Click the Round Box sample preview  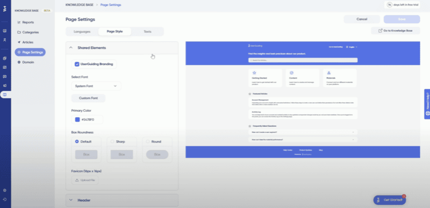[157, 155]
